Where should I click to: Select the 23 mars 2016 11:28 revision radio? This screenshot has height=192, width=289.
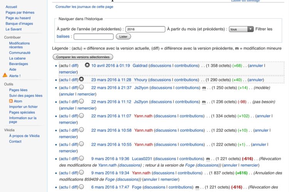click(x=81, y=79)
